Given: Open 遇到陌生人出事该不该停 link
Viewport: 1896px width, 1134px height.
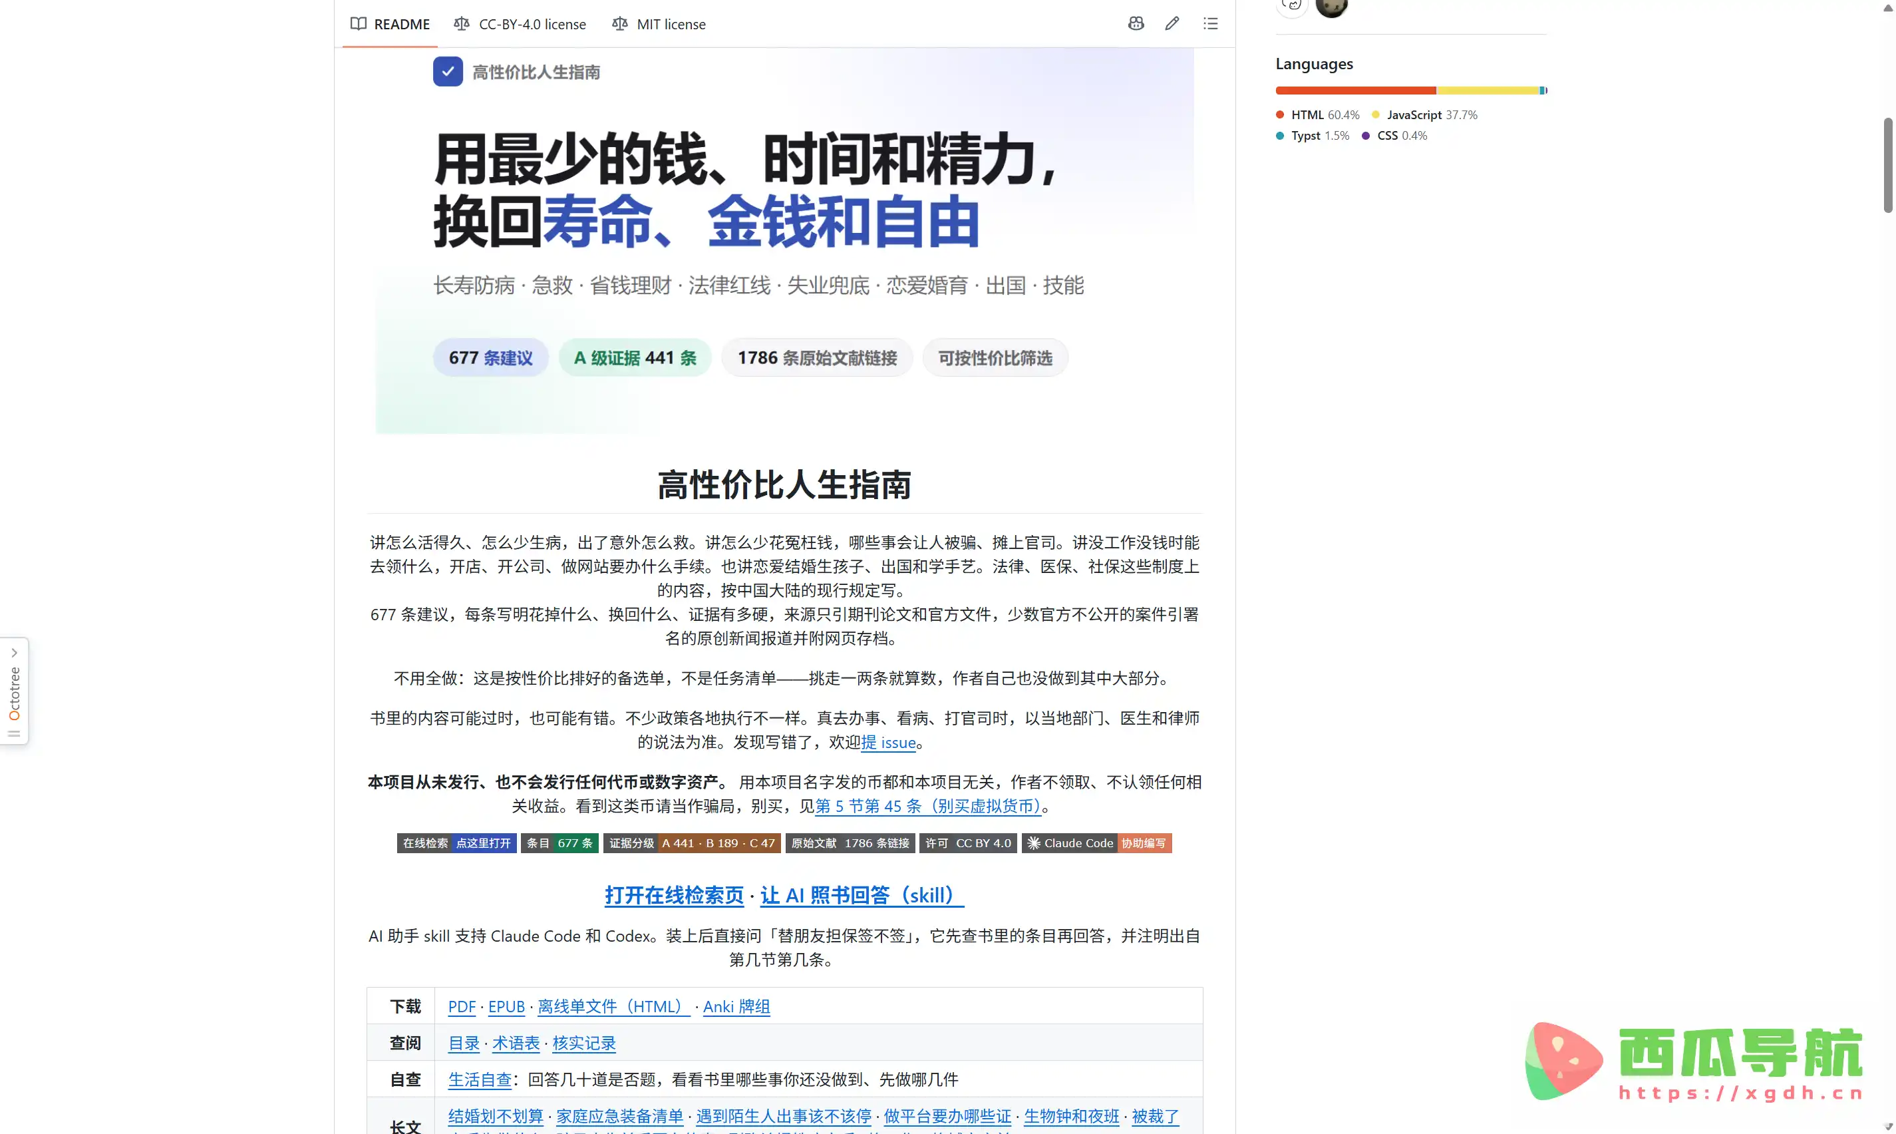Looking at the screenshot, I should (784, 1117).
